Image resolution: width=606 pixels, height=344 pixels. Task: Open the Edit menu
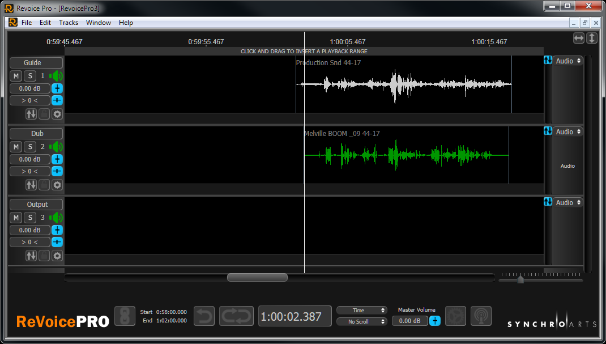tap(45, 23)
